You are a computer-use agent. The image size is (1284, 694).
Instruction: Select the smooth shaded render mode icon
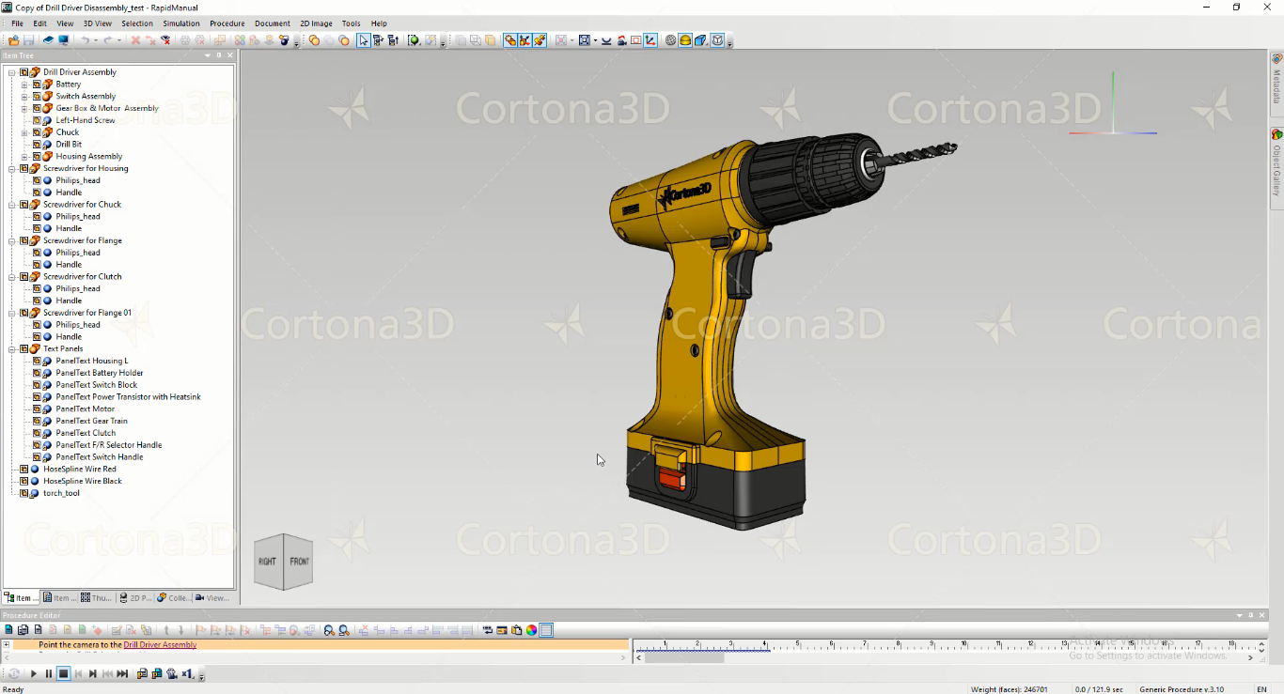[685, 40]
